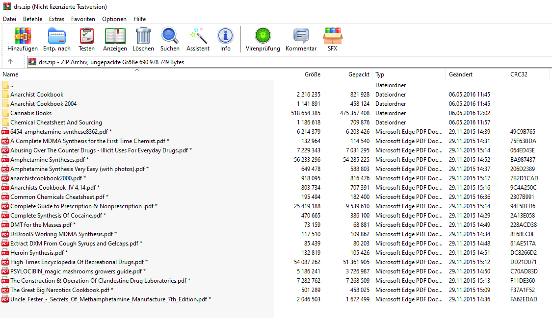Open the Anzeigen view icon
Screen dimensions: 552x318
115,36
